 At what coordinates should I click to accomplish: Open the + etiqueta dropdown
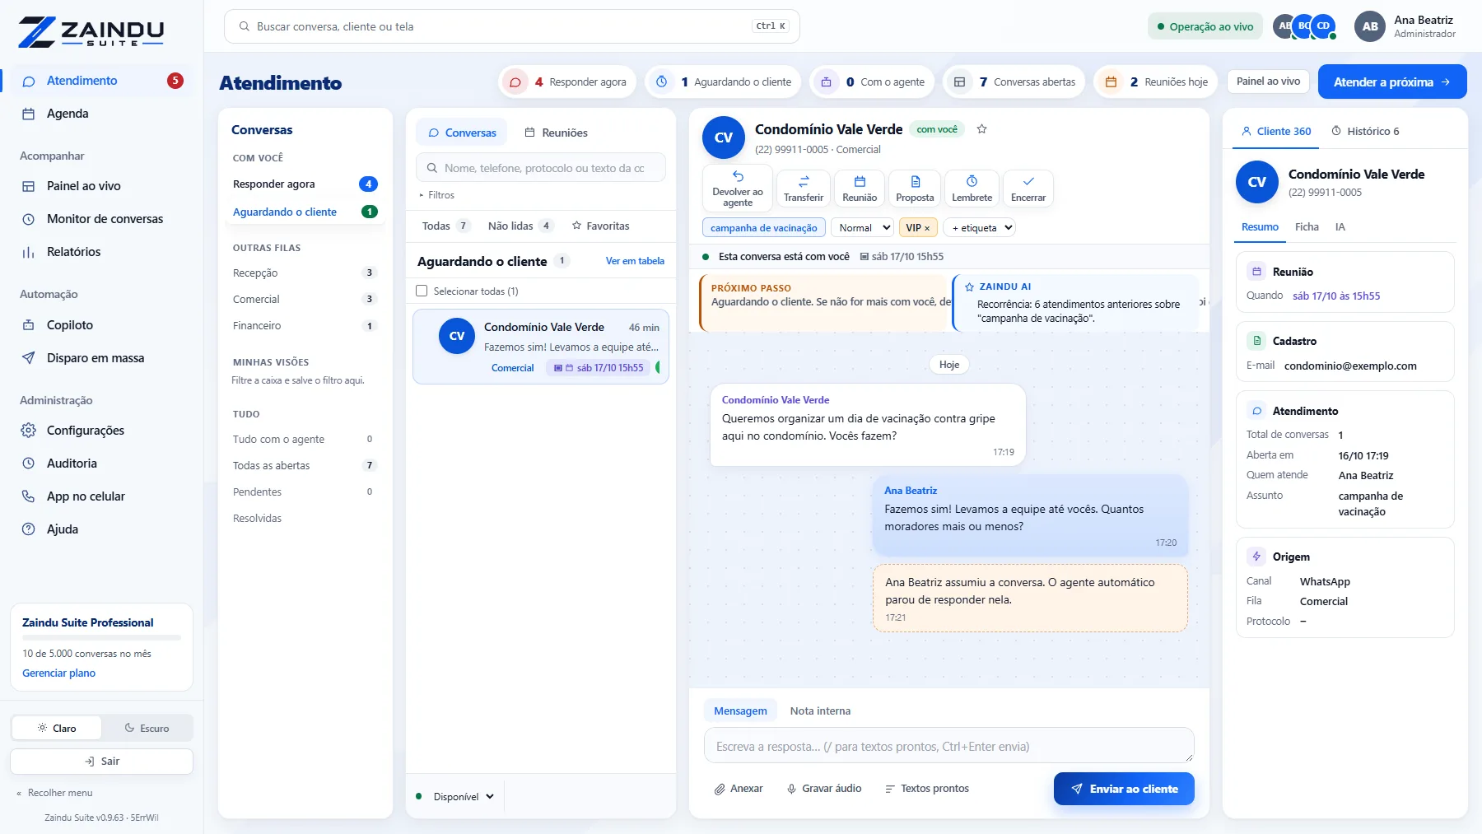[x=980, y=228]
